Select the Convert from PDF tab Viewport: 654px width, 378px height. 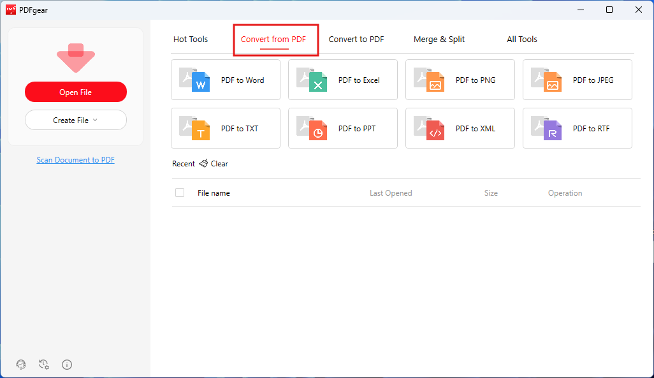pos(273,40)
